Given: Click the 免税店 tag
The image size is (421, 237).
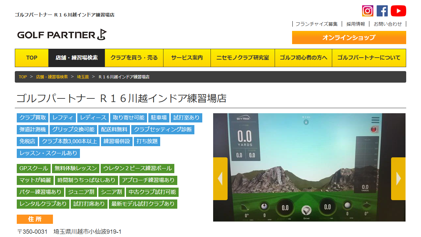Looking at the screenshot, I should 27,142.
